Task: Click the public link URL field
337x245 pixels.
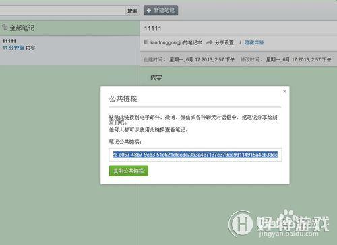Action: [x=195, y=155]
